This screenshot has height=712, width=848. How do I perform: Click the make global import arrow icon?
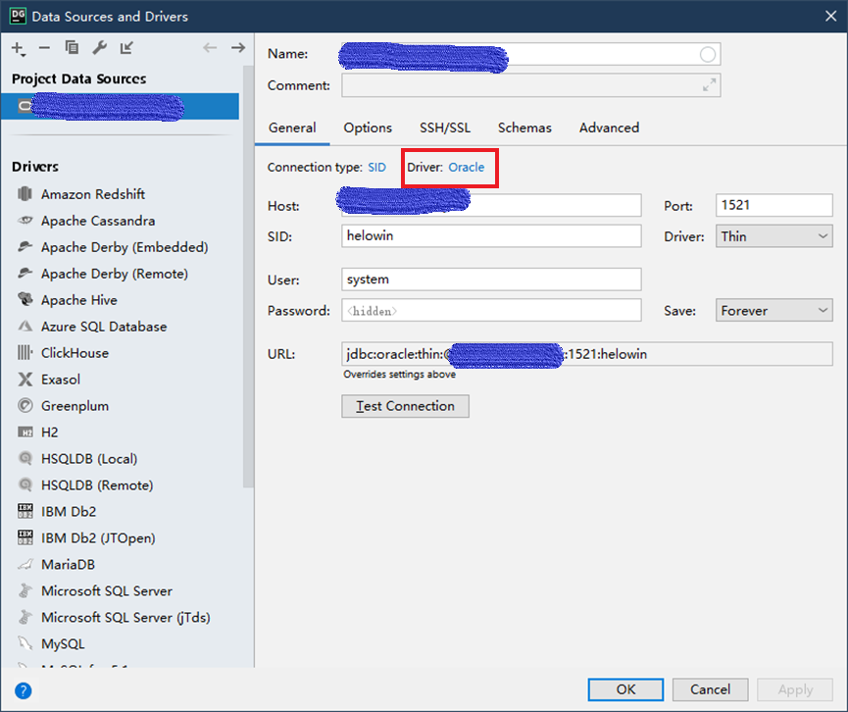tap(126, 48)
